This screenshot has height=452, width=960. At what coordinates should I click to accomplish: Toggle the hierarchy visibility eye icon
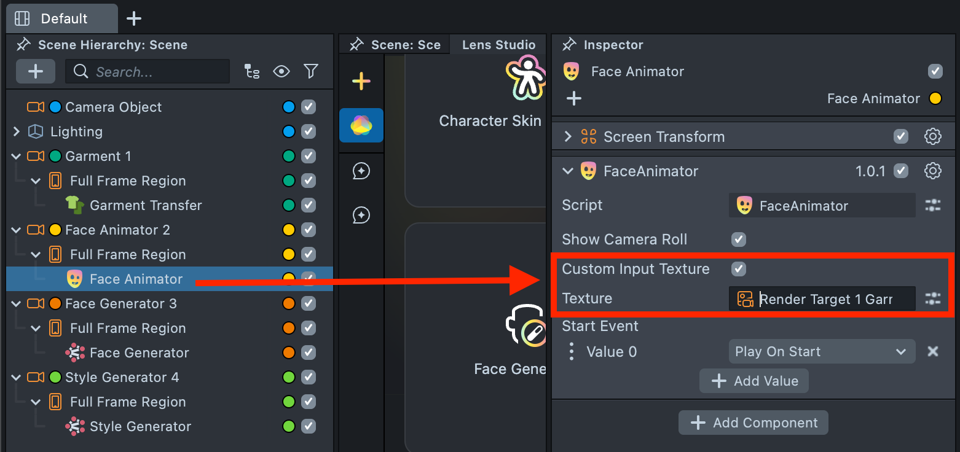(281, 72)
